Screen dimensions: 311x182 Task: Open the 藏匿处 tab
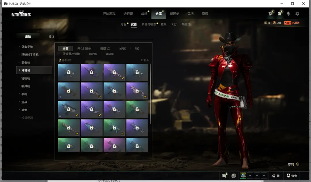[175, 14]
